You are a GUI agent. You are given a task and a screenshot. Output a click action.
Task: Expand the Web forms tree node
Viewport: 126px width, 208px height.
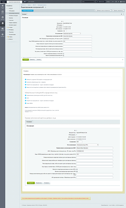(x=7, y=30)
